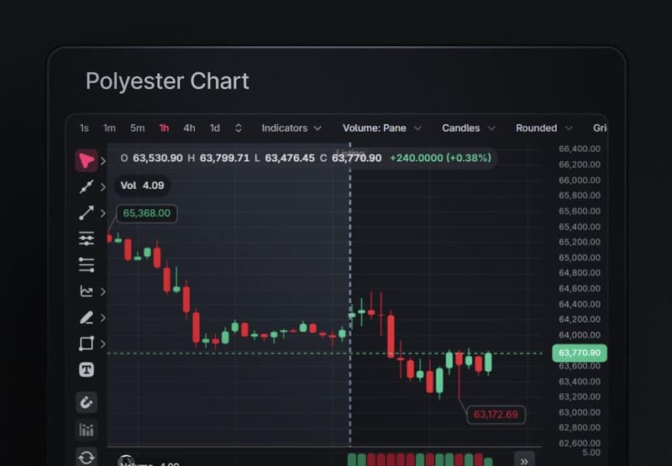Select the active 1h timeframe
The width and height of the screenshot is (672, 466).
point(164,128)
